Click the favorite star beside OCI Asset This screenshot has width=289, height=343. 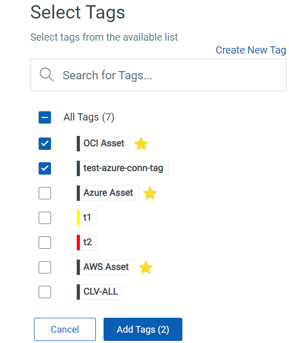141,144
